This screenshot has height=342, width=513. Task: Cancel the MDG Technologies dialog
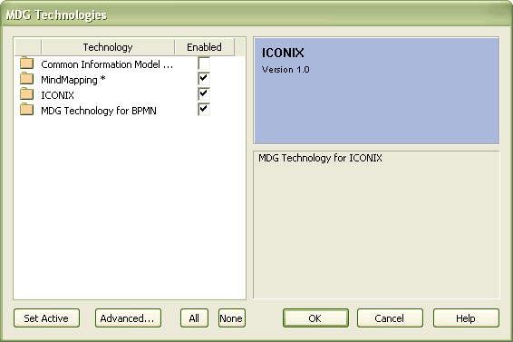pos(390,318)
